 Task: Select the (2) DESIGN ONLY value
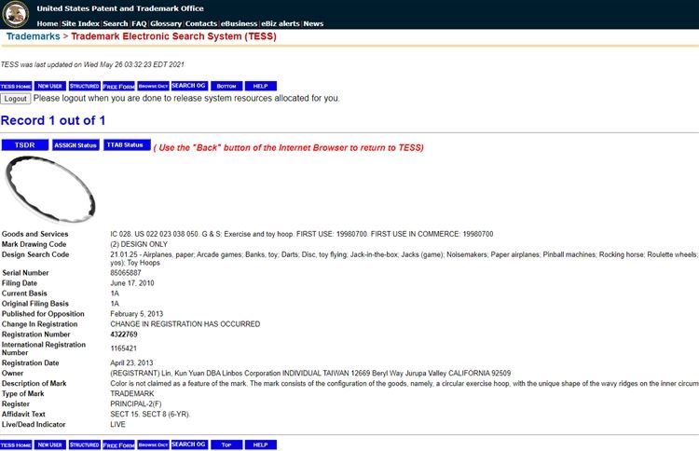(x=139, y=244)
